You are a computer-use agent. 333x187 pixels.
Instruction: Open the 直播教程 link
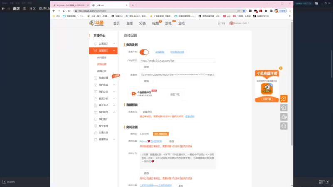click(160, 52)
